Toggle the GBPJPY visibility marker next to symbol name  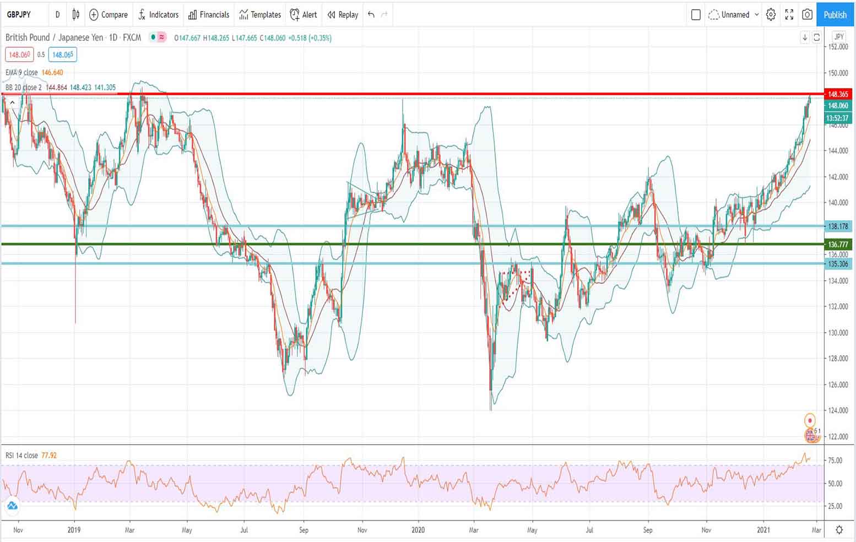(153, 38)
